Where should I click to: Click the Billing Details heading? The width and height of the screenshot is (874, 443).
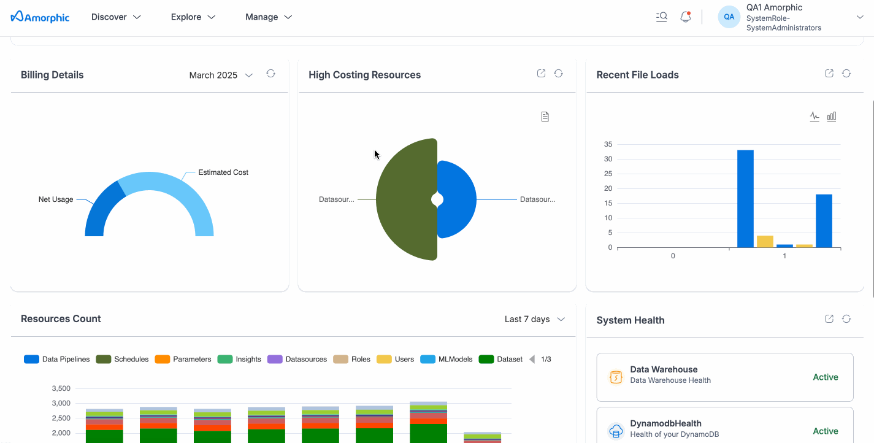pyautogui.click(x=52, y=75)
